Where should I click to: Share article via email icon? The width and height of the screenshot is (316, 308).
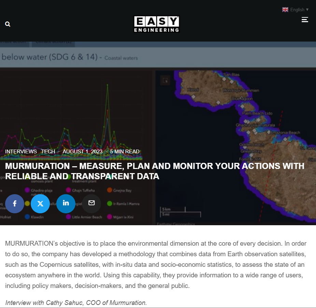click(91, 204)
